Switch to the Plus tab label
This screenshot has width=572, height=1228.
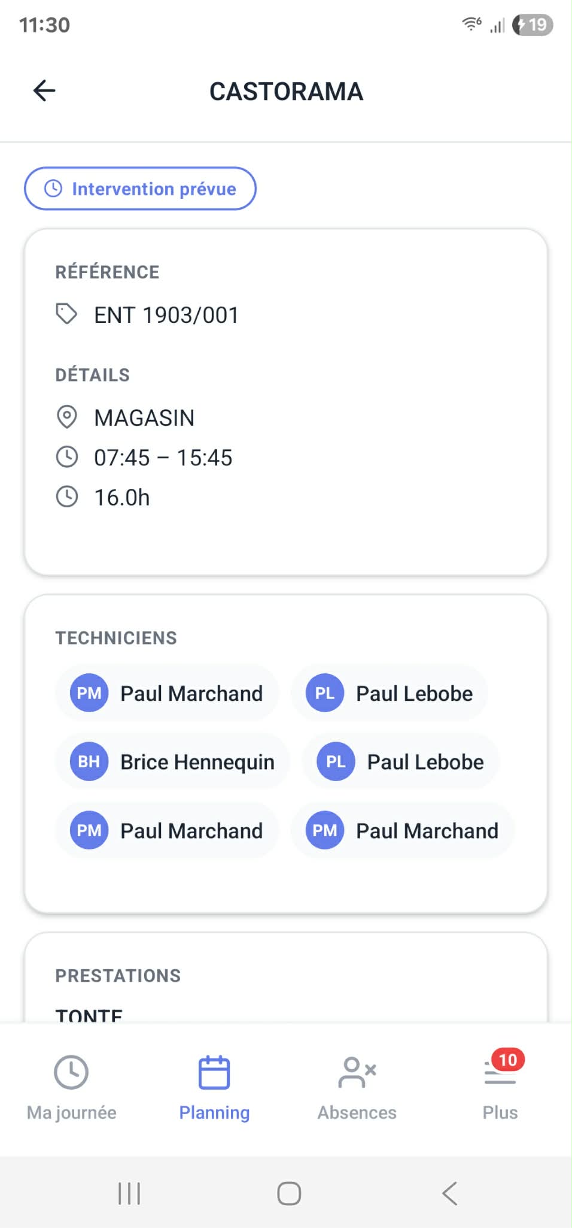coord(500,1112)
